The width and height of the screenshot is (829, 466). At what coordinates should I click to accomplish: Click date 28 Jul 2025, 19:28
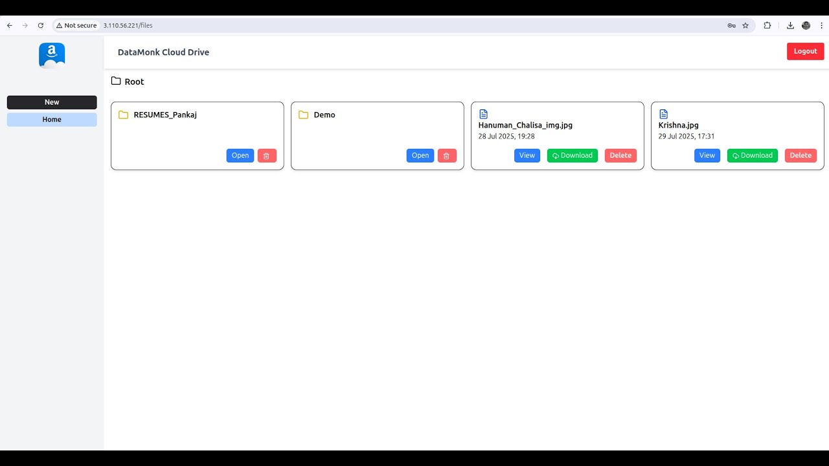click(506, 137)
